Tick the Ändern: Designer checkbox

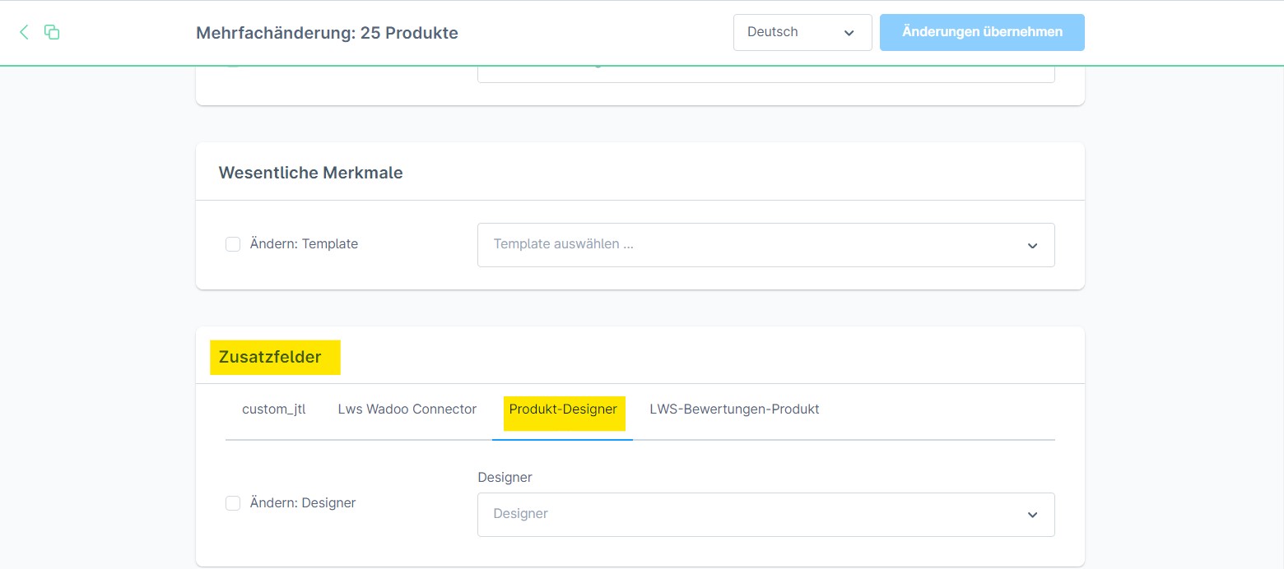pyautogui.click(x=233, y=503)
